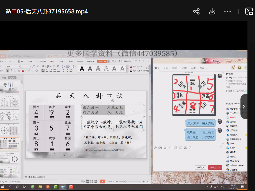Click the scissors screenshot tool in chat
This screenshot has width=255, height=191.
point(166,148)
